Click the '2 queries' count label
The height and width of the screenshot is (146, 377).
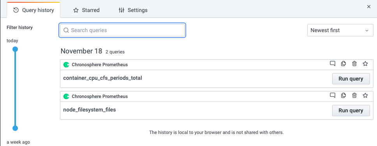click(x=115, y=52)
